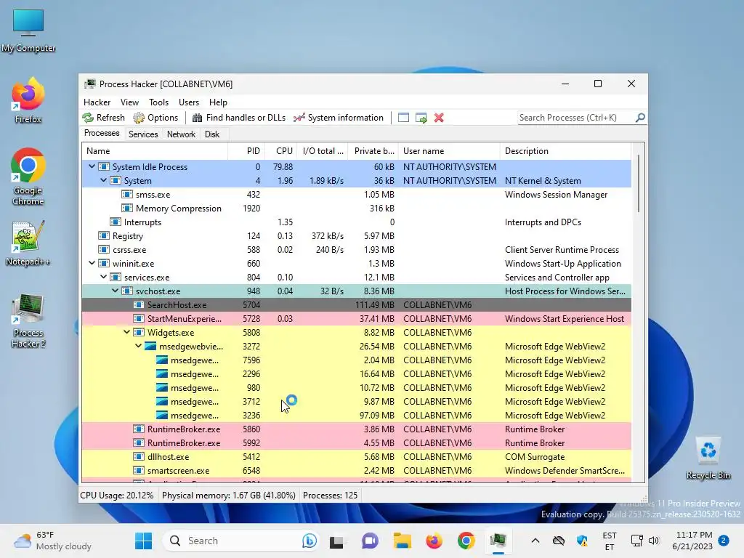
Task: Click the Firefox desktop shortcut
Action: (x=28, y=100)
